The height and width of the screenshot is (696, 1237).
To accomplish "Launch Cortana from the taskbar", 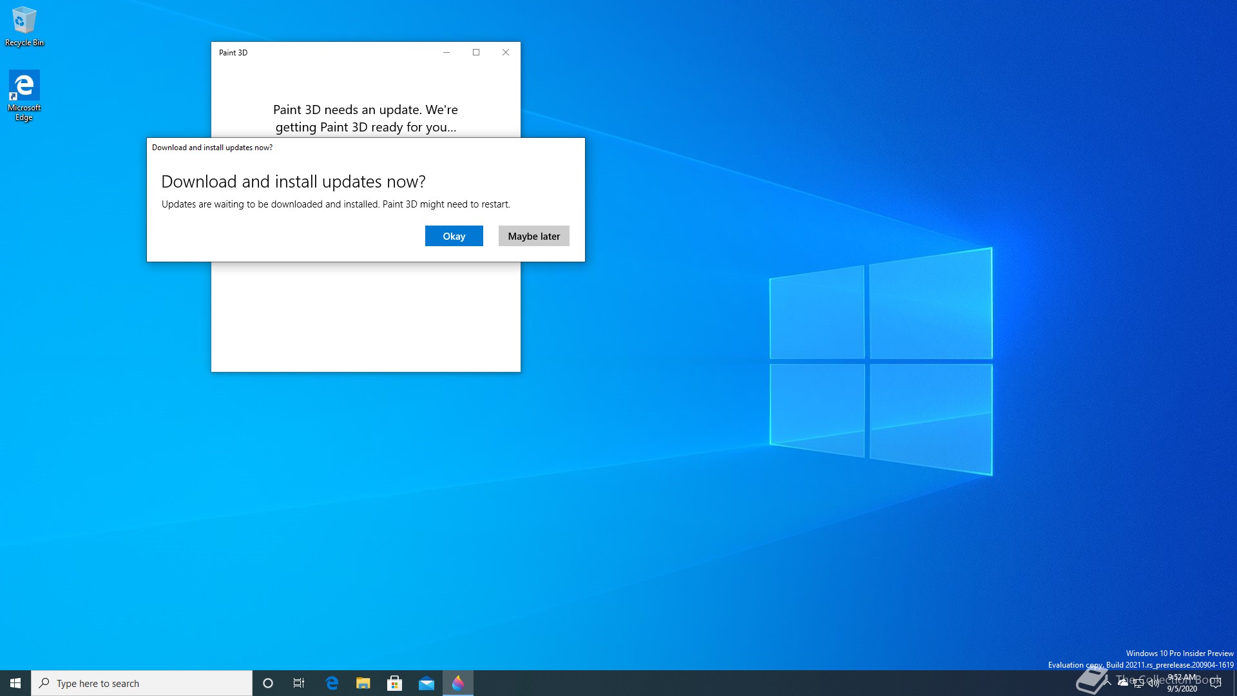I will [x=268, y=683].
